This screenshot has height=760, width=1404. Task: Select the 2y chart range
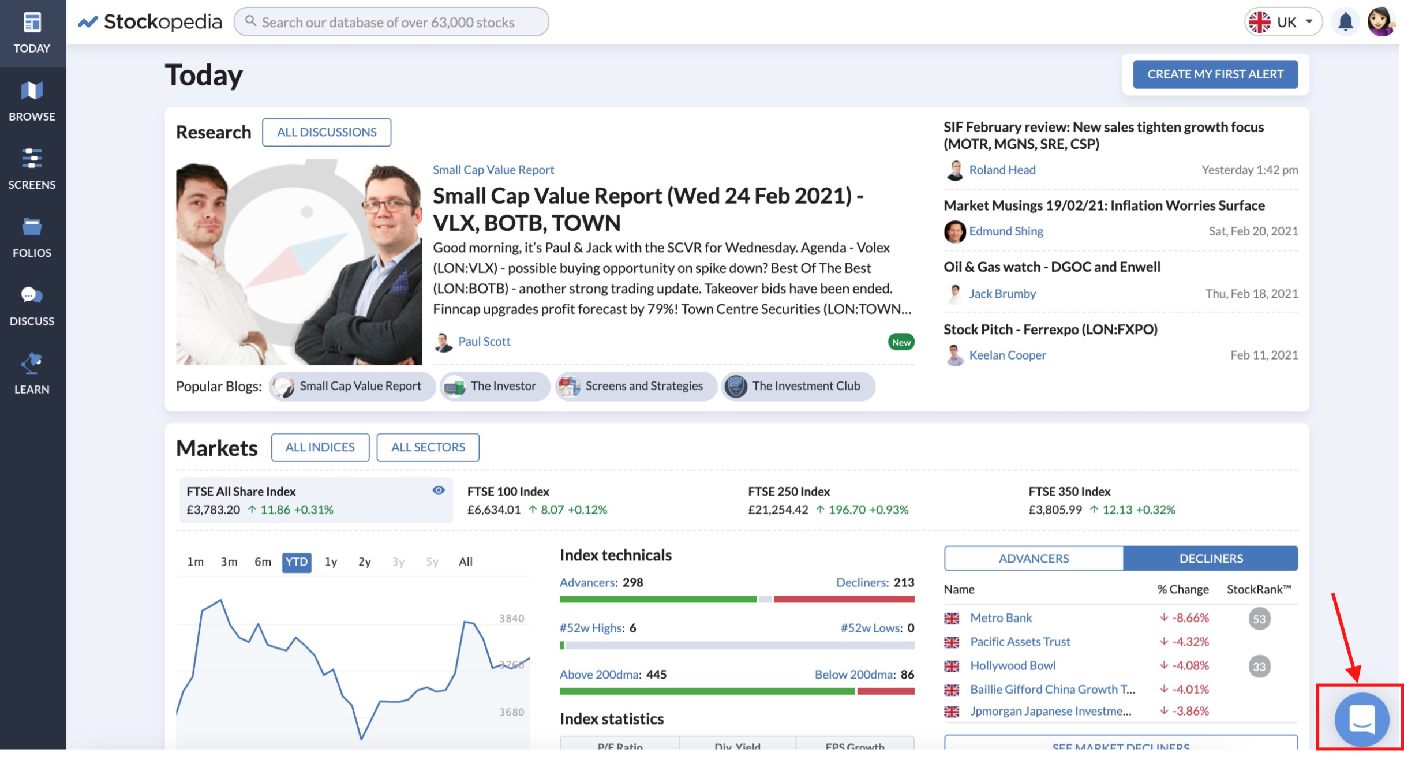point(365,562)
